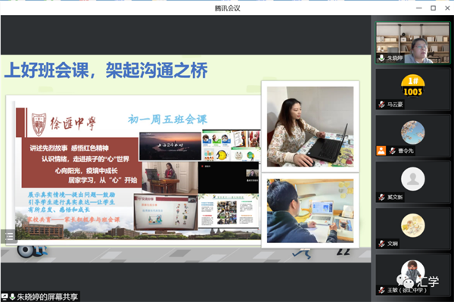Click the slide heading 上好班会课，架起沟通之桥
The image size is (454, 302).
coord(106,70)
